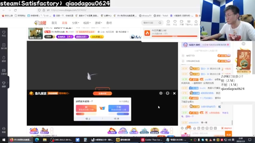Click the purple 福星挑战 badge
The width and height of the screenshot is (255, 143).
click(x=65, y=37)
